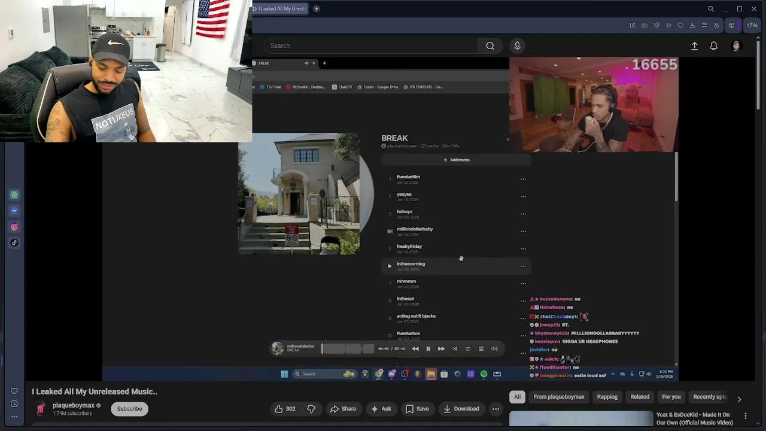Open browser snapshot camera icon
Screen dimensions: 766x431
pos(645,25)
